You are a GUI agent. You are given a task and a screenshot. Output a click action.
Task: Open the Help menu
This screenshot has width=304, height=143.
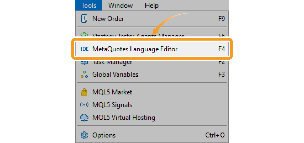tap(152, 5)
